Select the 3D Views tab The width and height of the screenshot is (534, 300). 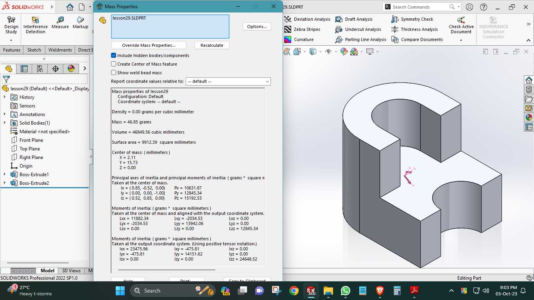[x=71, y=271]
